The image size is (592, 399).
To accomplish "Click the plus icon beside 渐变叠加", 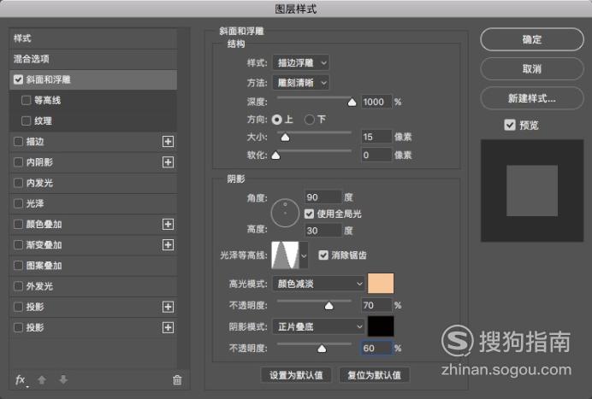I will (x=168, y=245).
